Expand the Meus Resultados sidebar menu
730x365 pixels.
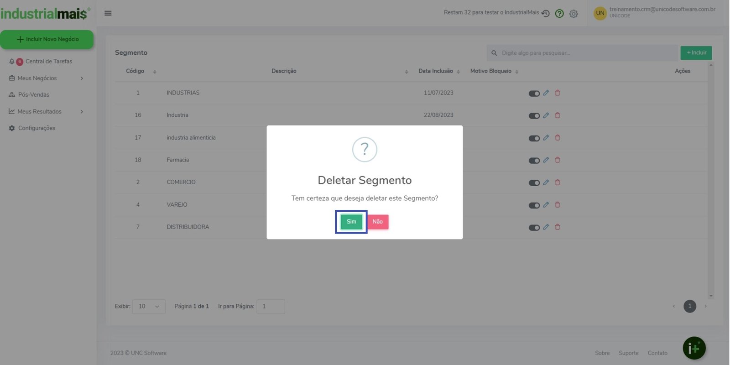tap(46, 112)
